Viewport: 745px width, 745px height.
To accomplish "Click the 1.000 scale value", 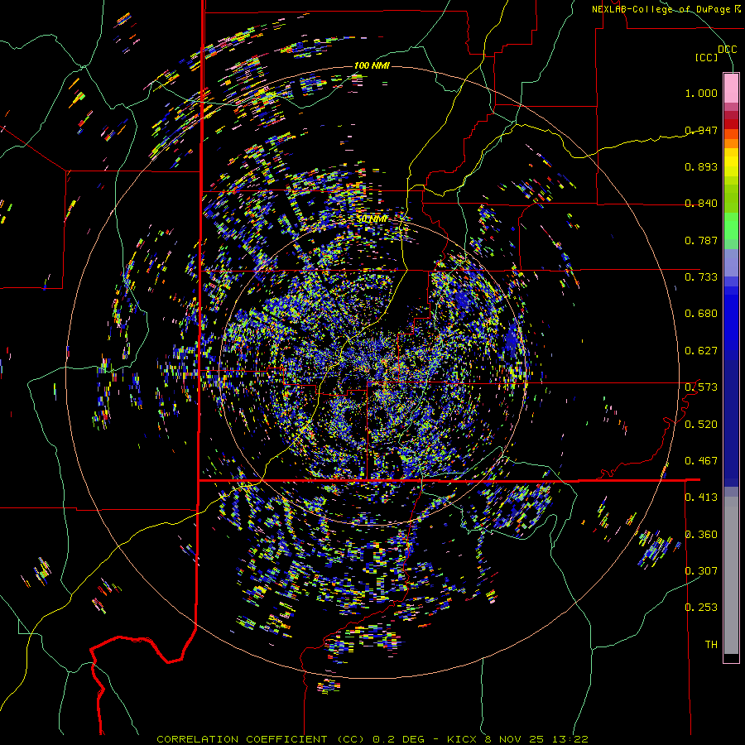I will tap(701, 93).
